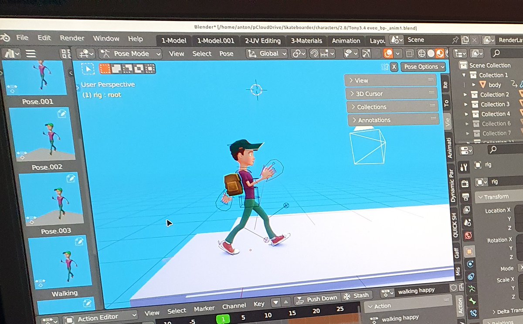The width and height of the screenshot is (523, 324).
Task: Select Collection 4 in outliner
Action: point(495,114)
